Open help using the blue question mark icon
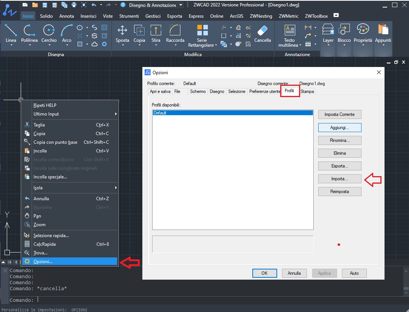The image size is (409, 312). [123, 5]
